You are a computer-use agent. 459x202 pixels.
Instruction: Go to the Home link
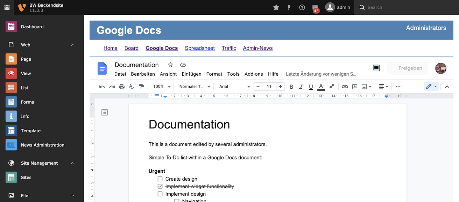(111, 48)
